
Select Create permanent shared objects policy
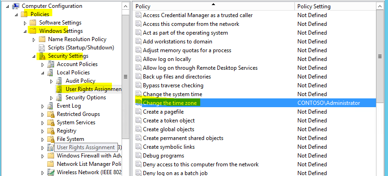pos(183,138)
